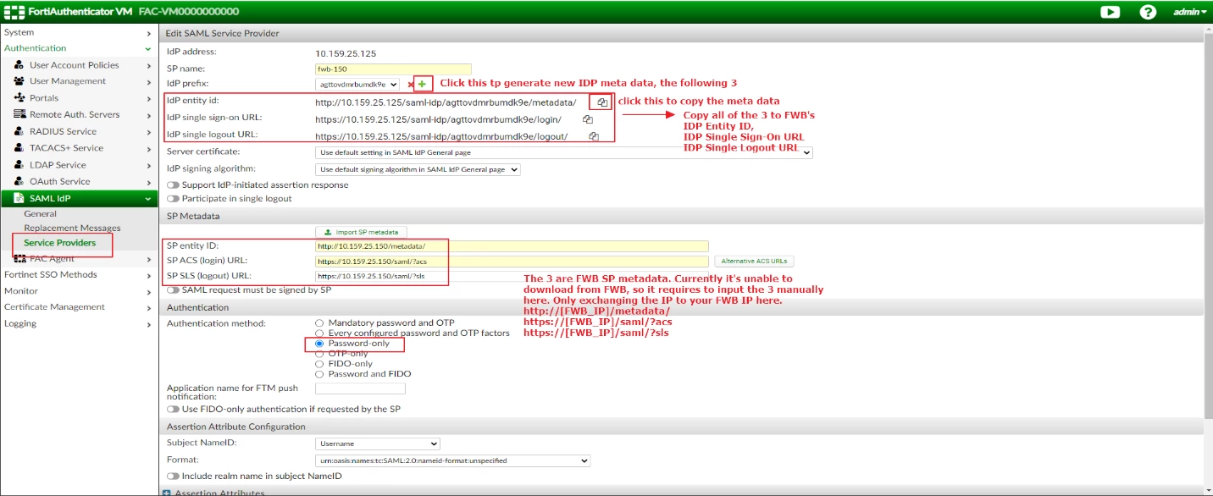Open General under SAML IdP
This screenshot has width=1213, height=496.
(41, 214)
